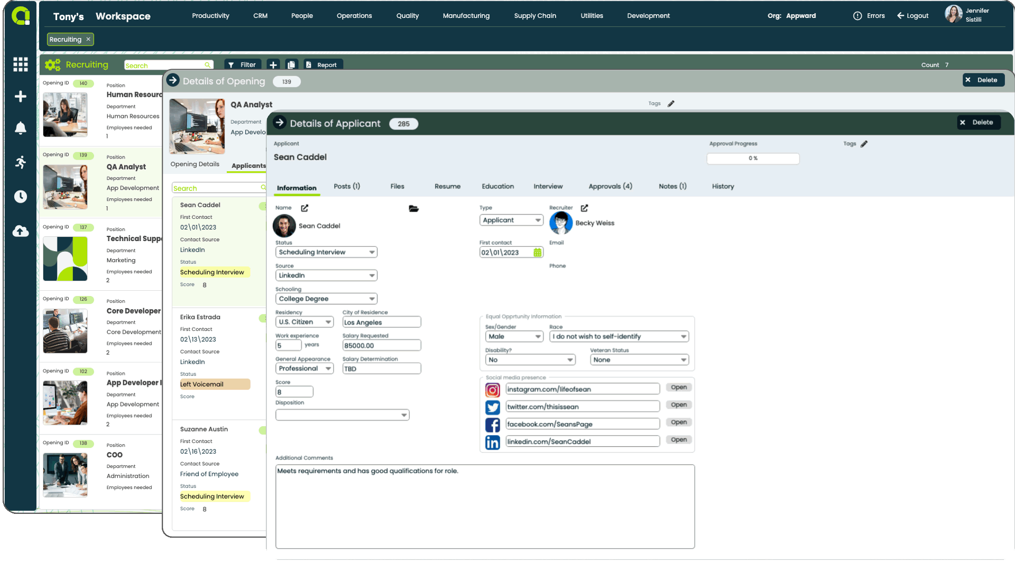Switch to the Interview tab
Screen dimensions: 1015x571
(548, 186)
